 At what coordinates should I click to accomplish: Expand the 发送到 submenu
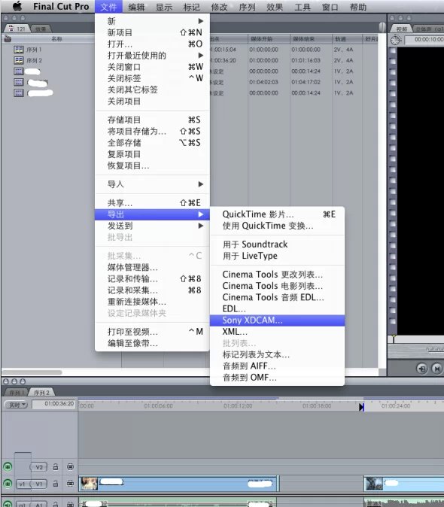(152, 226)
